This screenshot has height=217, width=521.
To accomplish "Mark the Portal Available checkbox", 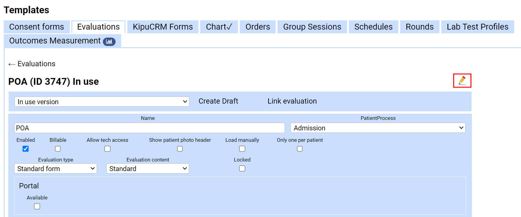I will pos(37,207).
